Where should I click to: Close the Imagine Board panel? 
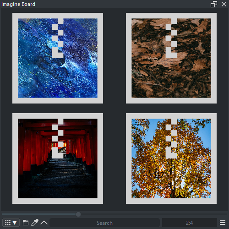coord(224,4)
